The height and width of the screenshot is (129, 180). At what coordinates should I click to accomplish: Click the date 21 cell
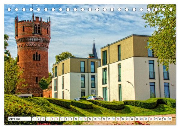127,119
